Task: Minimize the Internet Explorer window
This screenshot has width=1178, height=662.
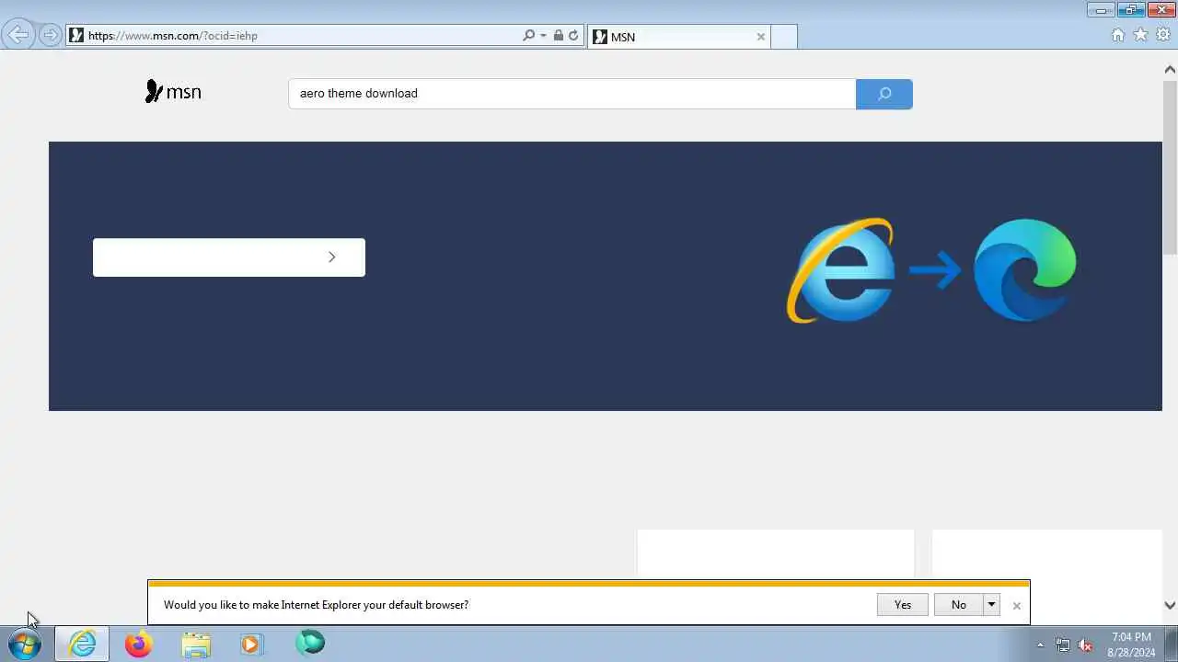Action: [x=1100, y=10]
